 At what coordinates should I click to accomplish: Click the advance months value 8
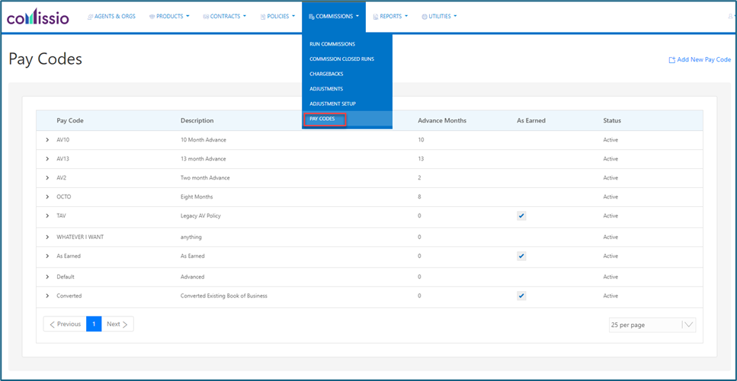coord(419,197)
